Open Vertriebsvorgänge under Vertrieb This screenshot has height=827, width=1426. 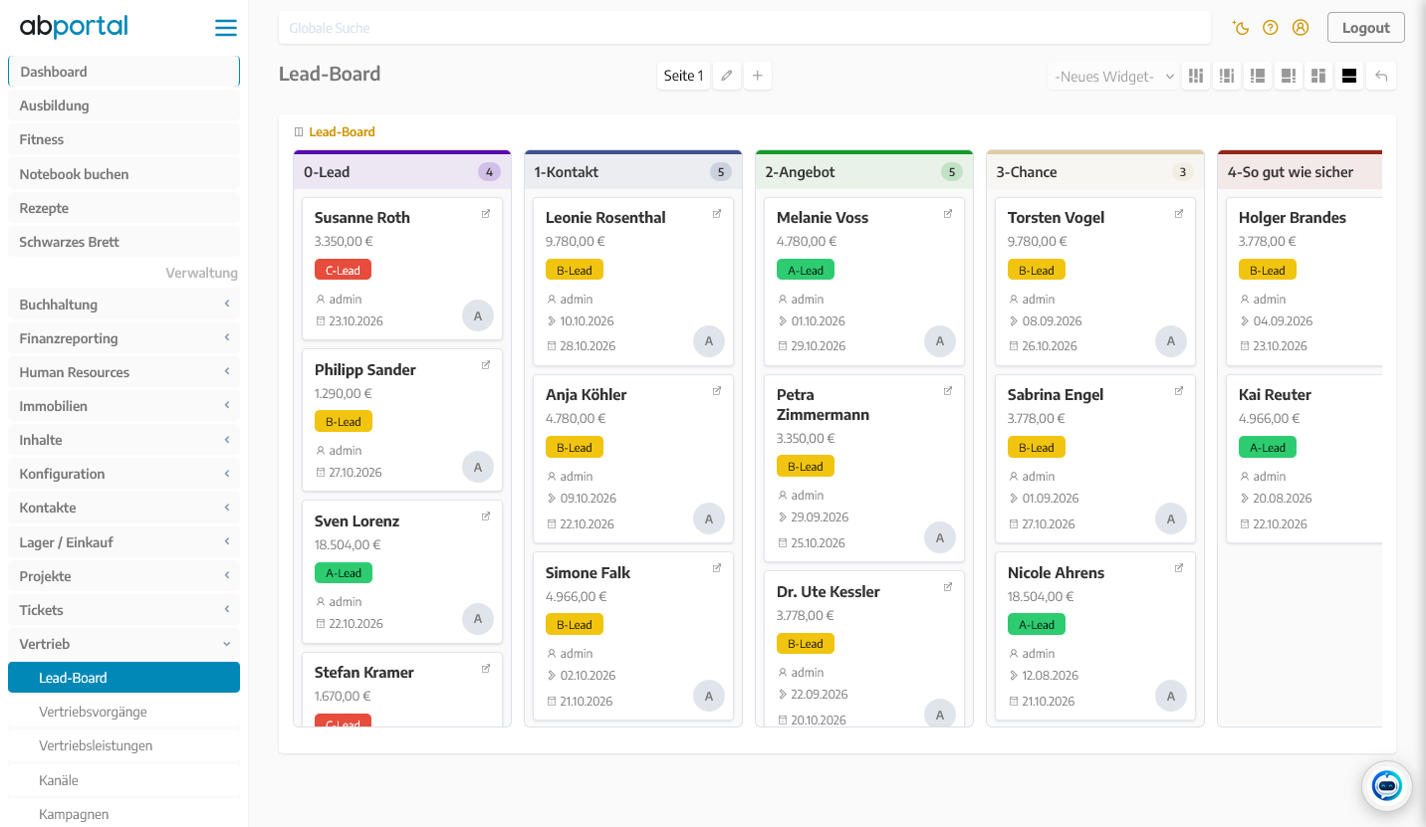123,712
